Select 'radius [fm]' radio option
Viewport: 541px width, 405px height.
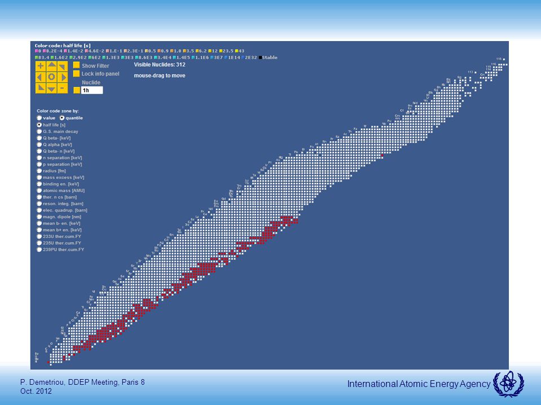click(x=39, y=170)
